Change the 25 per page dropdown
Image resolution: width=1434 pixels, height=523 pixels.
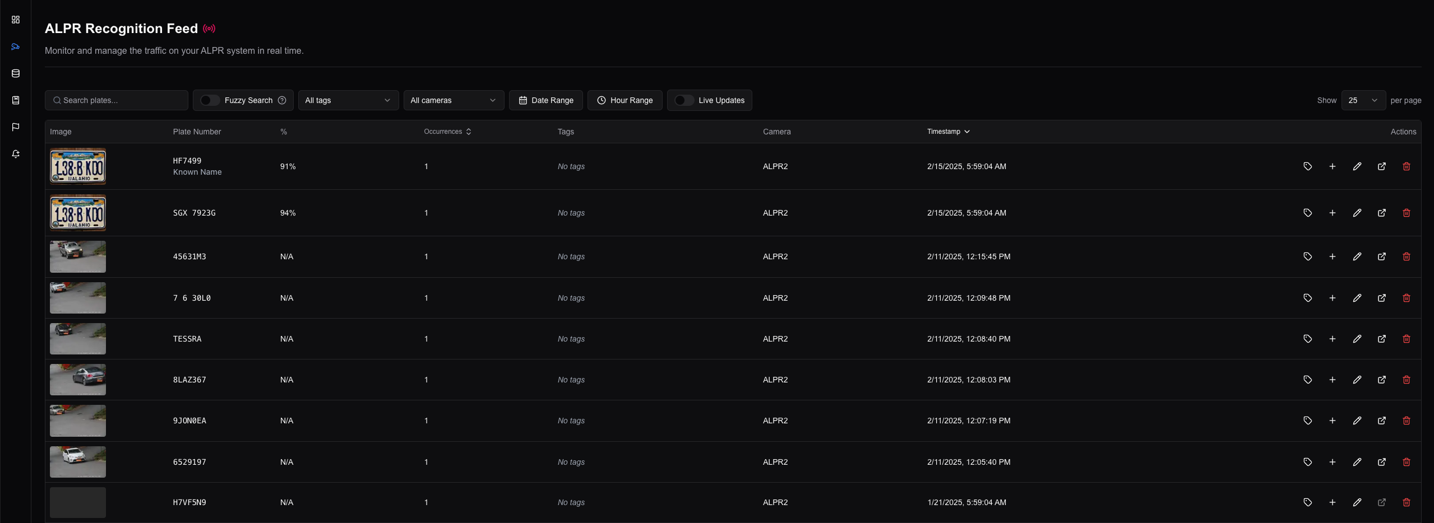pyautogui.click(x=1363, y=100)
